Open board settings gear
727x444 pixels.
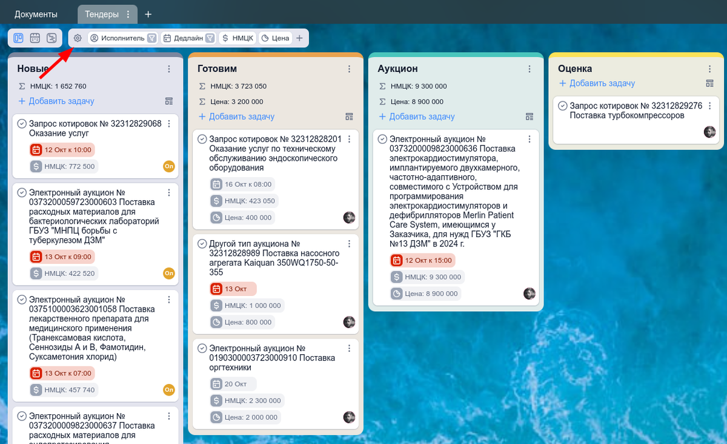point(78,38)
